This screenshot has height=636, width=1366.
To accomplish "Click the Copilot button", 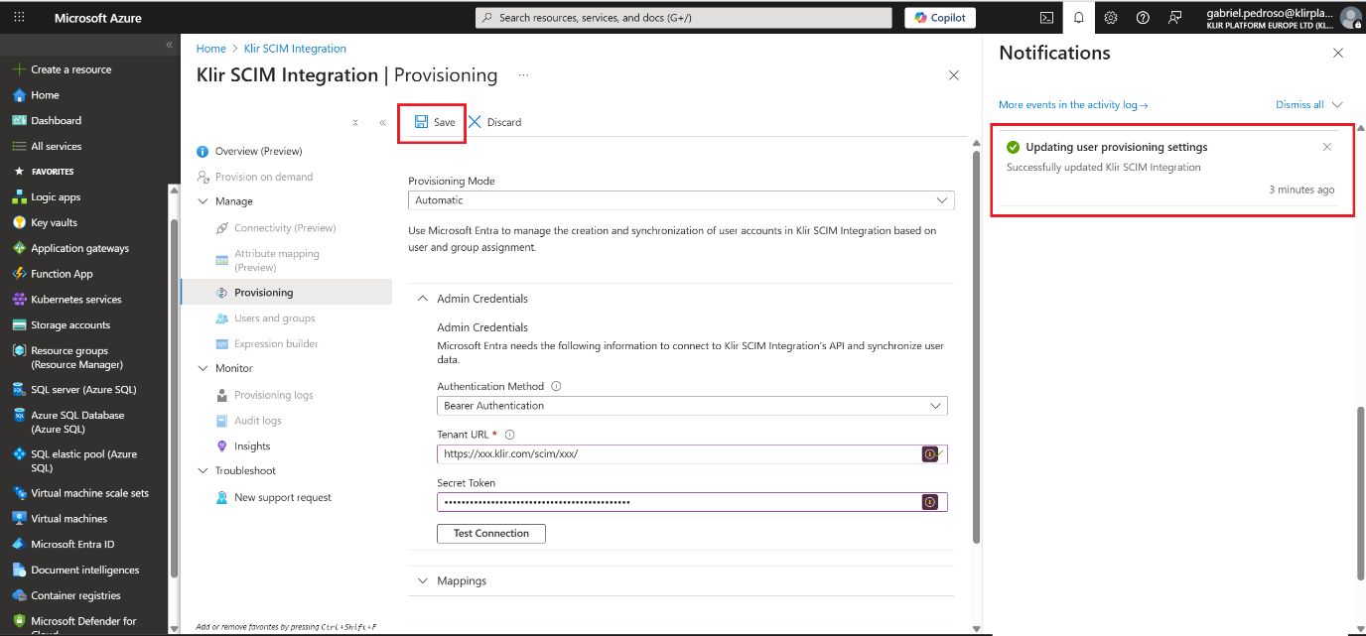I will point(940,18).
